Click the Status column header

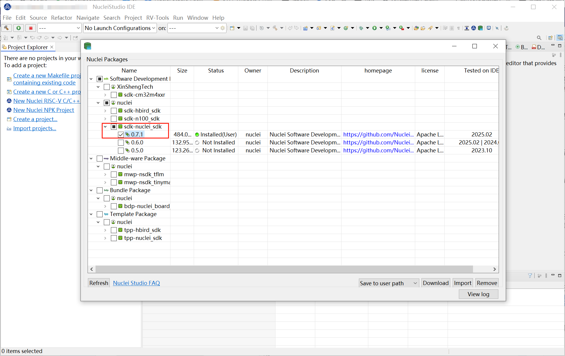[216, 71]
